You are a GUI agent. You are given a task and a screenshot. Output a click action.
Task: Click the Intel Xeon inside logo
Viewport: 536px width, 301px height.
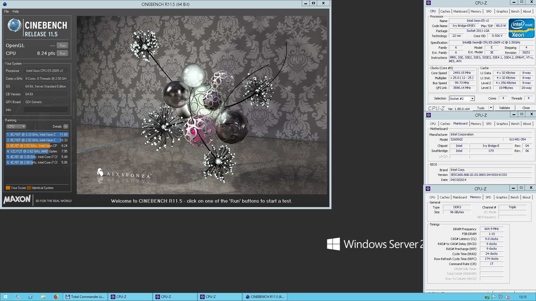click(521, 28)
